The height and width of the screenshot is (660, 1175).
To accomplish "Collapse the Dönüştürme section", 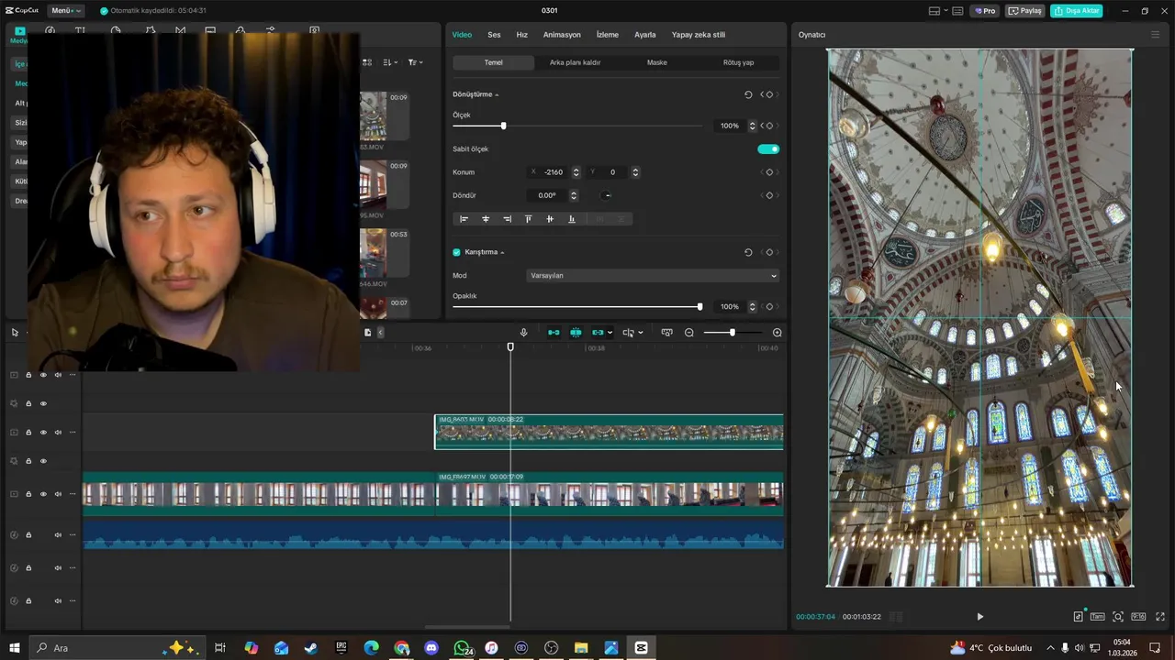I will 497,94.
